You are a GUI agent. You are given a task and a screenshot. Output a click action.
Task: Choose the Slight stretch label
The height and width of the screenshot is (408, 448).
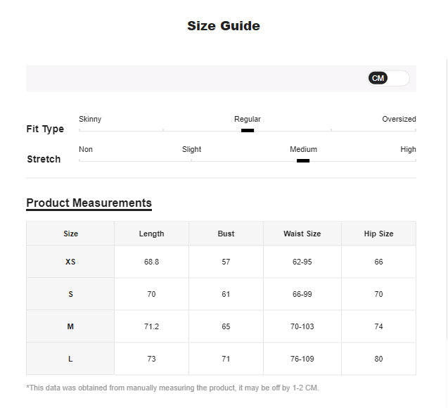click(x=191, y=149)
